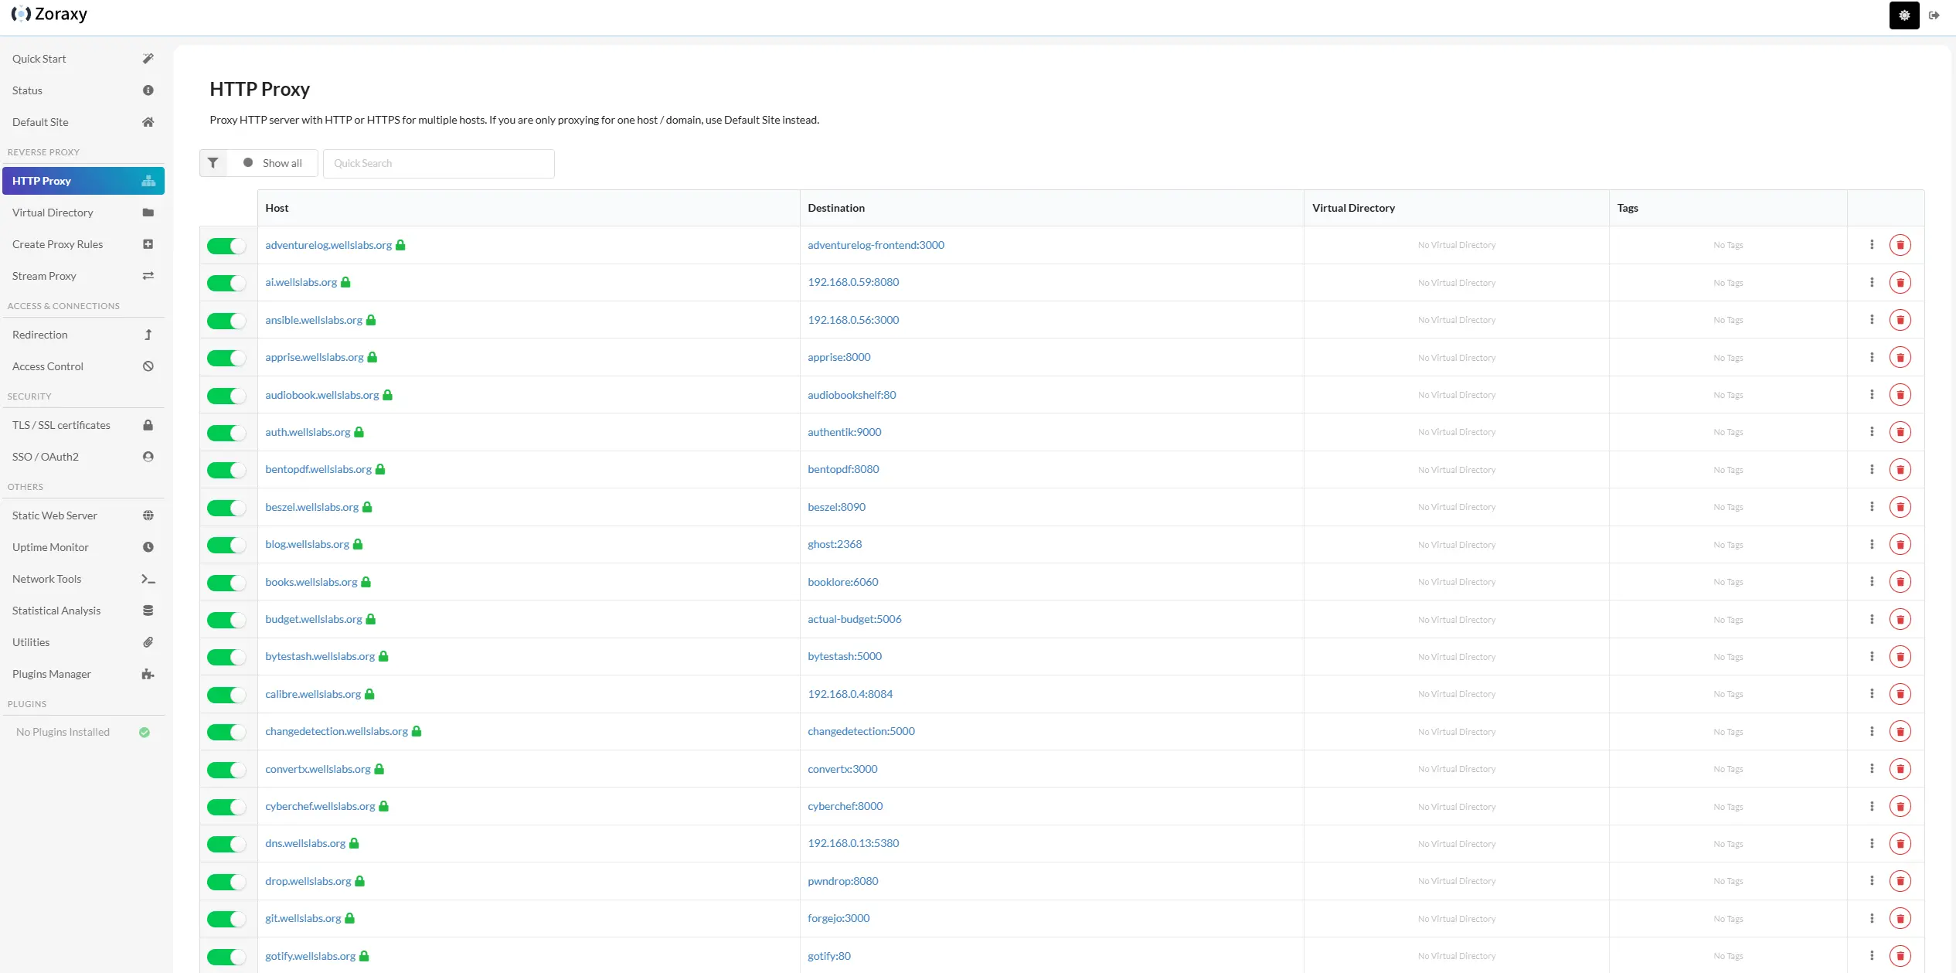Open Quick Start in sidebar
1956x973 pixels.
[83, 59]
